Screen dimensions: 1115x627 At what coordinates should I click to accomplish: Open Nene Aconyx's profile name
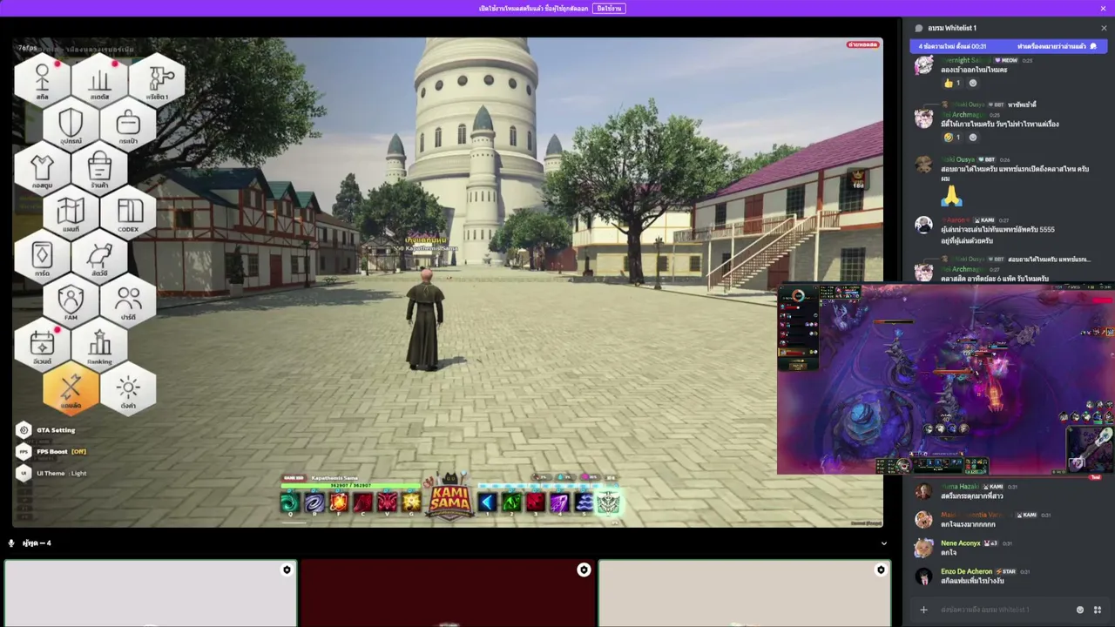coord(961,543)
